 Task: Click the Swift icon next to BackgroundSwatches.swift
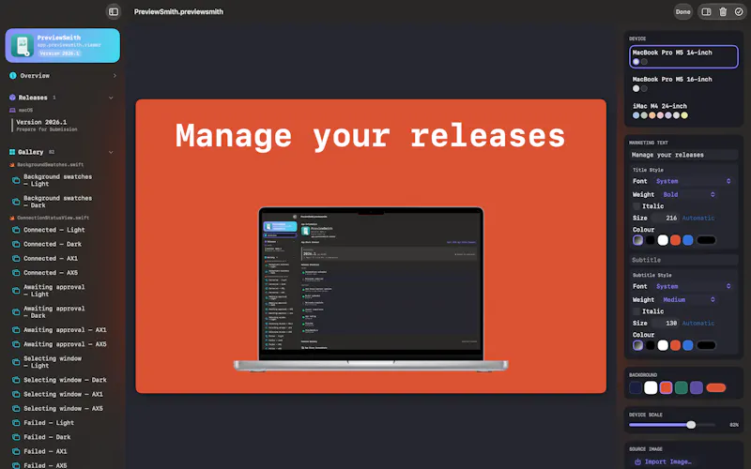click(x=12, y=165)
